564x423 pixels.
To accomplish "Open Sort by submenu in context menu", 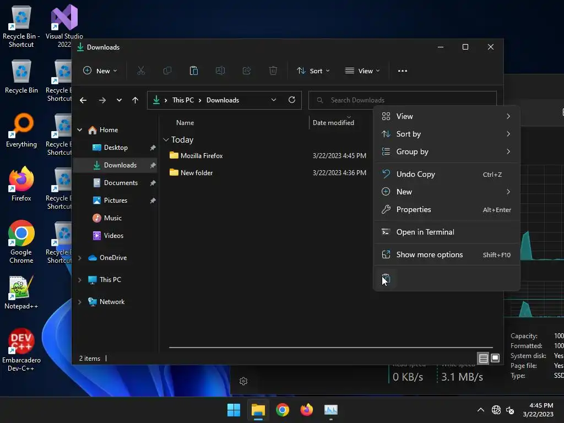I will [x=446, y=134].
